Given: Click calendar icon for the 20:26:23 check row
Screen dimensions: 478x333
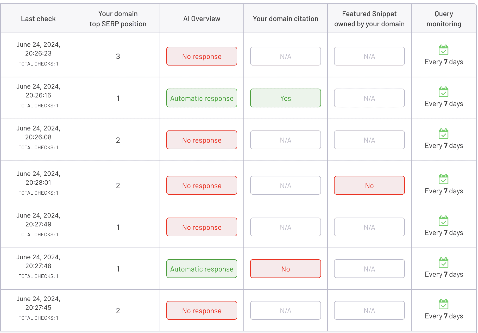Looking at the screenshot, I should (443, 50).
